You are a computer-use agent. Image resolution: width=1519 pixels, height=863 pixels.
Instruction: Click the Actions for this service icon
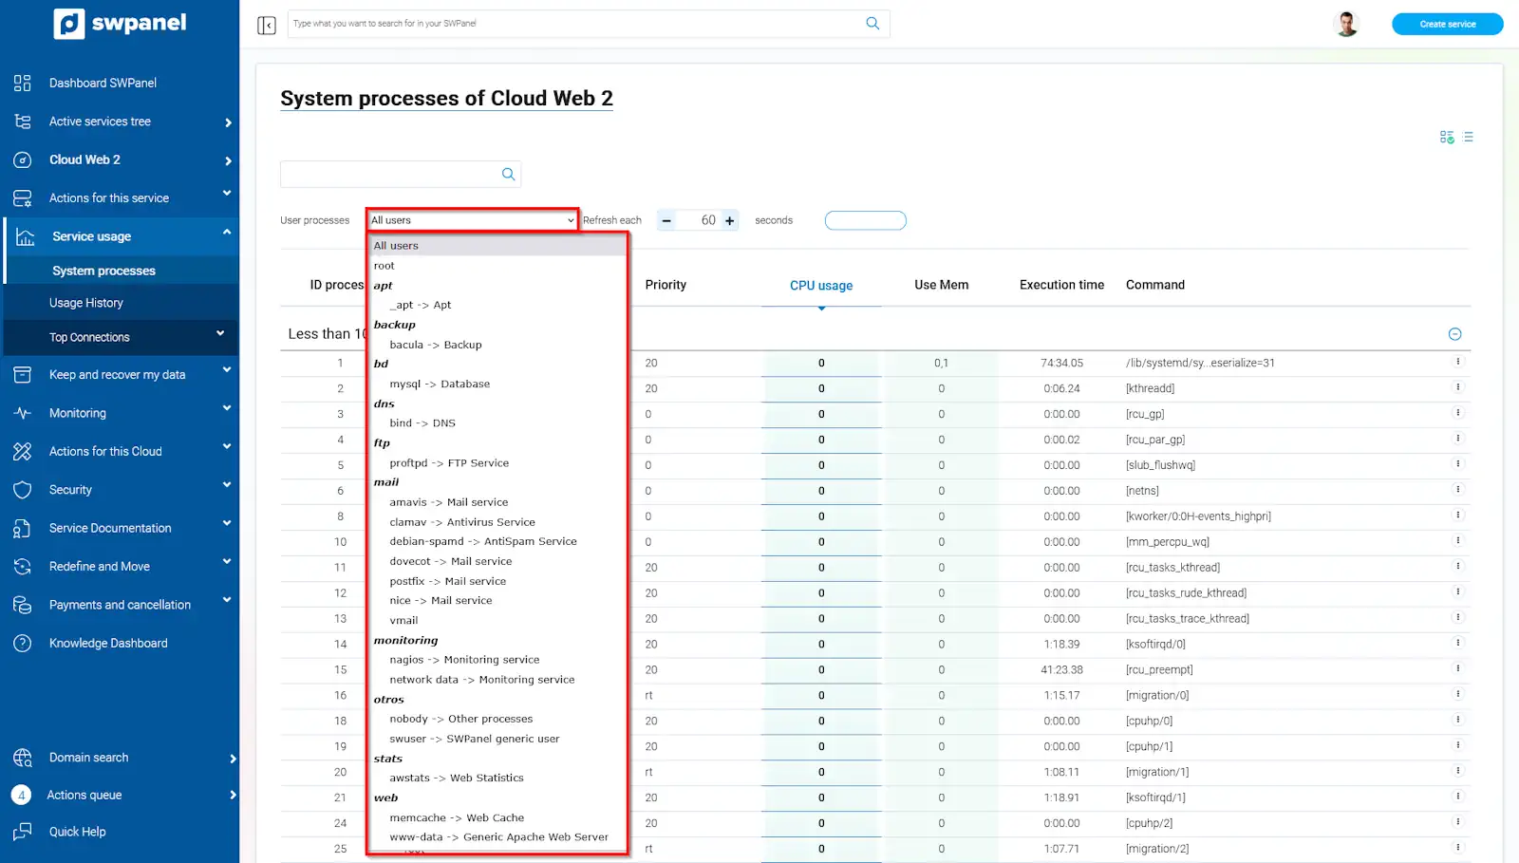coord(23,198)
